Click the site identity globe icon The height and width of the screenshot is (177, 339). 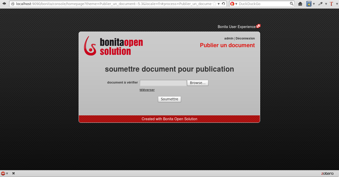coord(13,4)
